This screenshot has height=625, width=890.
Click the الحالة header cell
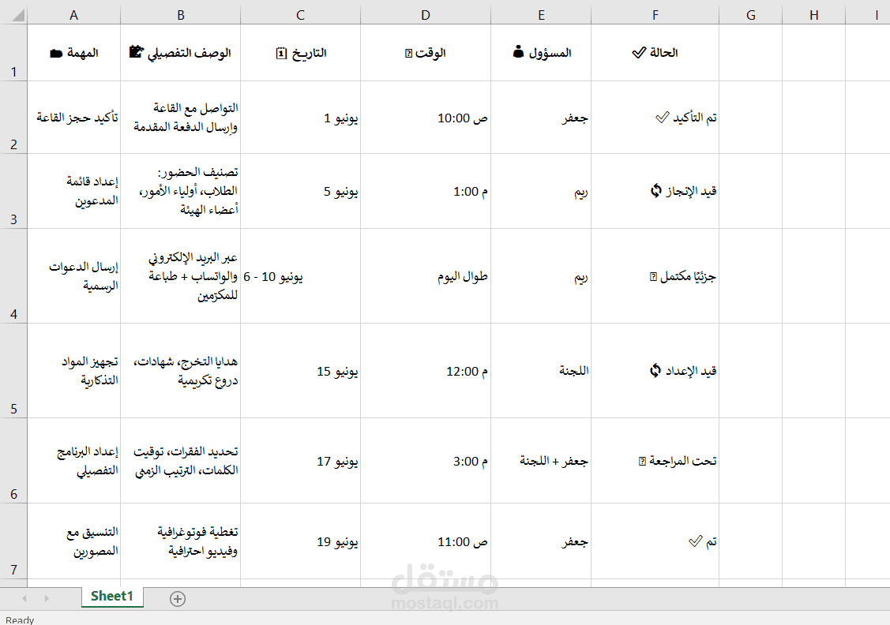[655, 52]
